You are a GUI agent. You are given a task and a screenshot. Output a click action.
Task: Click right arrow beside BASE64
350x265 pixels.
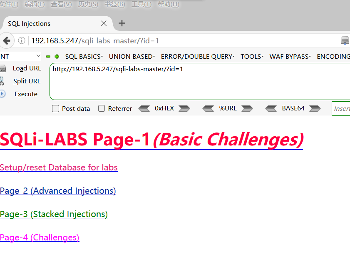pyautogui.click(x=315, y=109)
